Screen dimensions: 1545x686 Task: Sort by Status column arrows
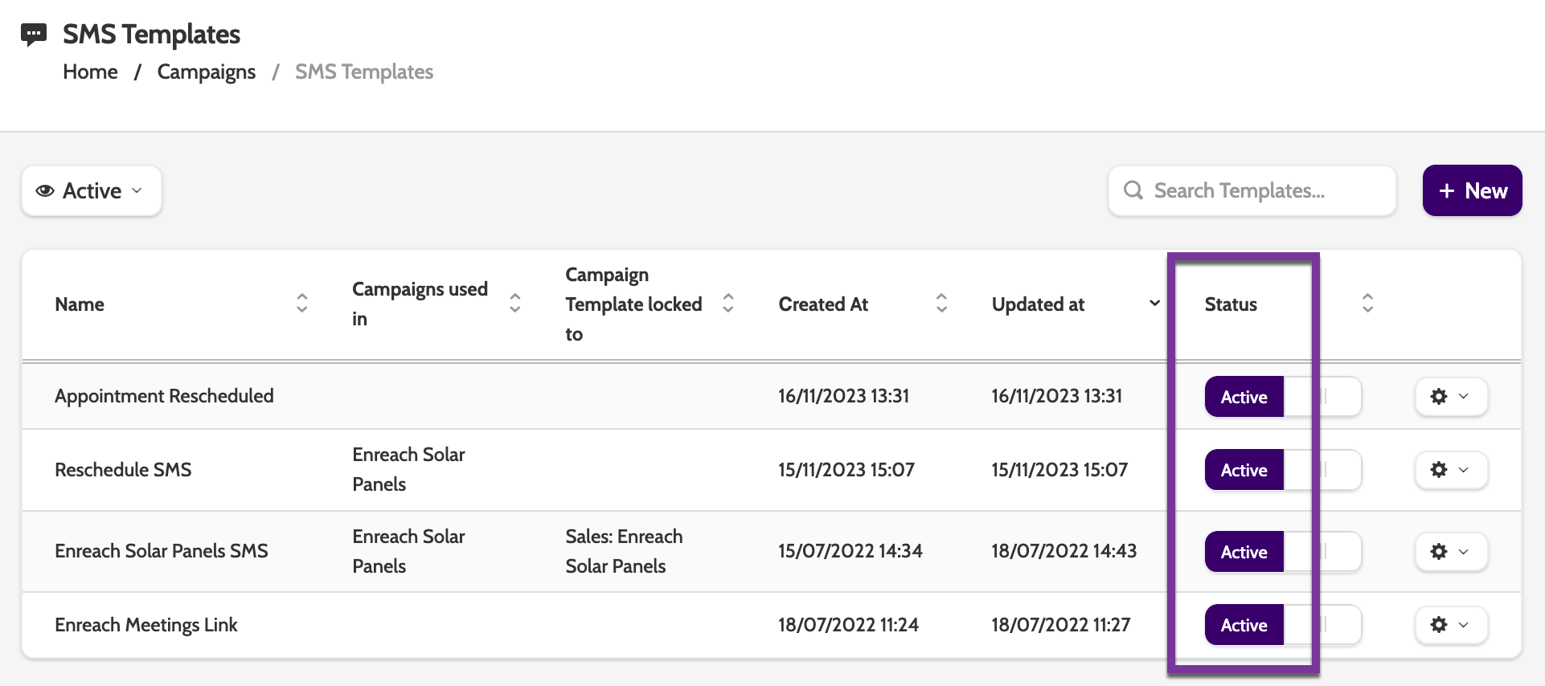click(1367, 304)
